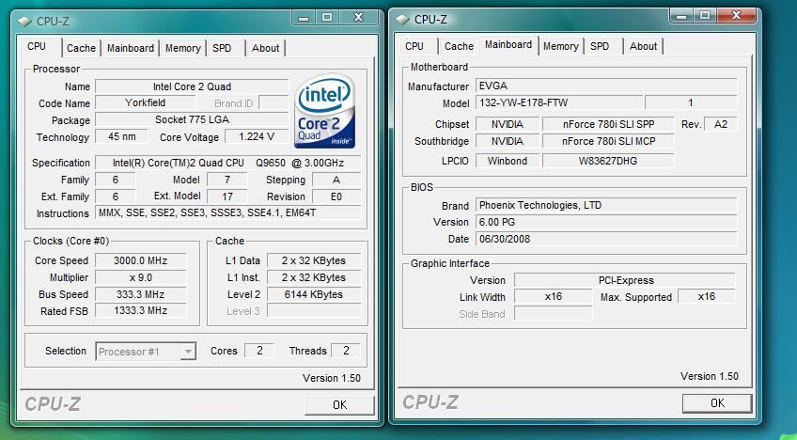Select the SPD tab in left window
The width and height of the screenshot is (797, 440).
(x=222, y=48)
